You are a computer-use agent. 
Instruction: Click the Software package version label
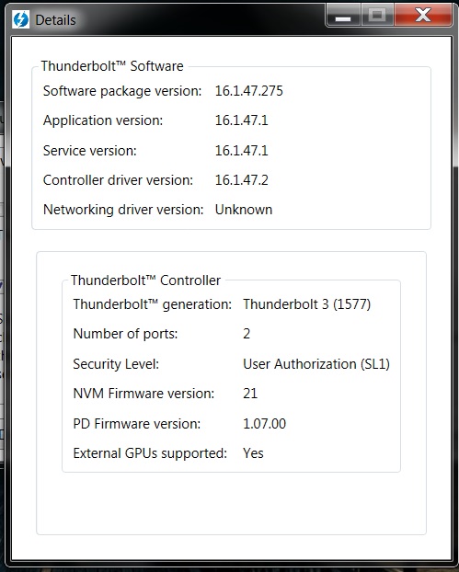point(122,91)
